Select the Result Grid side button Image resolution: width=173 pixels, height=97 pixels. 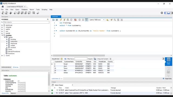click(168, 61)
